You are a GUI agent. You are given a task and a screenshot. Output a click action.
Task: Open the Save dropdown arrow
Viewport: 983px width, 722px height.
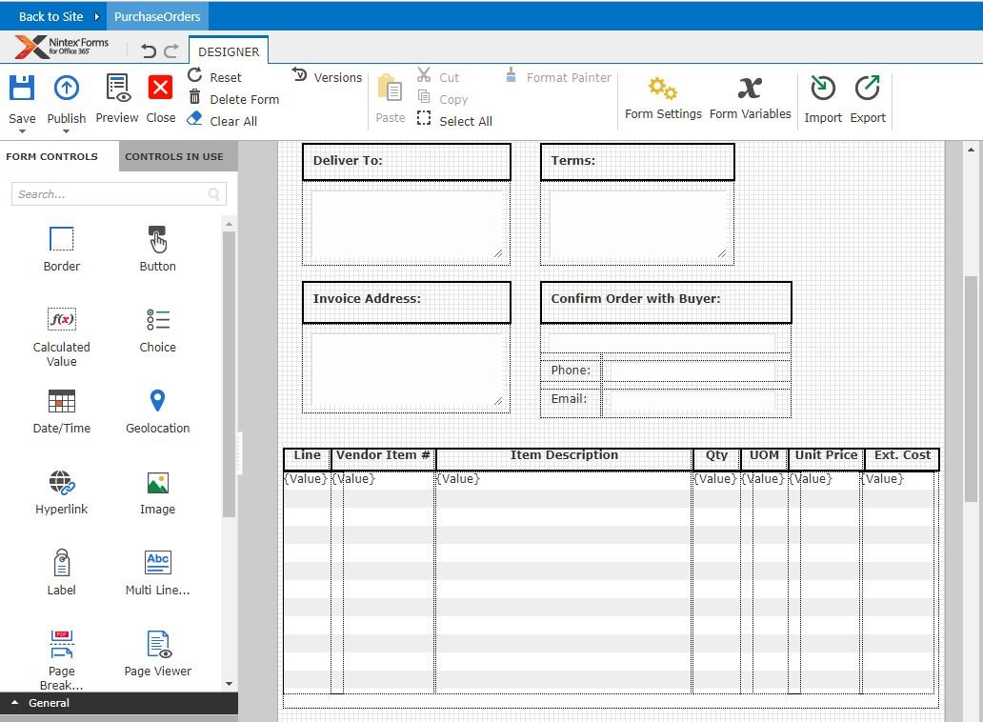[x=22, y=131]
